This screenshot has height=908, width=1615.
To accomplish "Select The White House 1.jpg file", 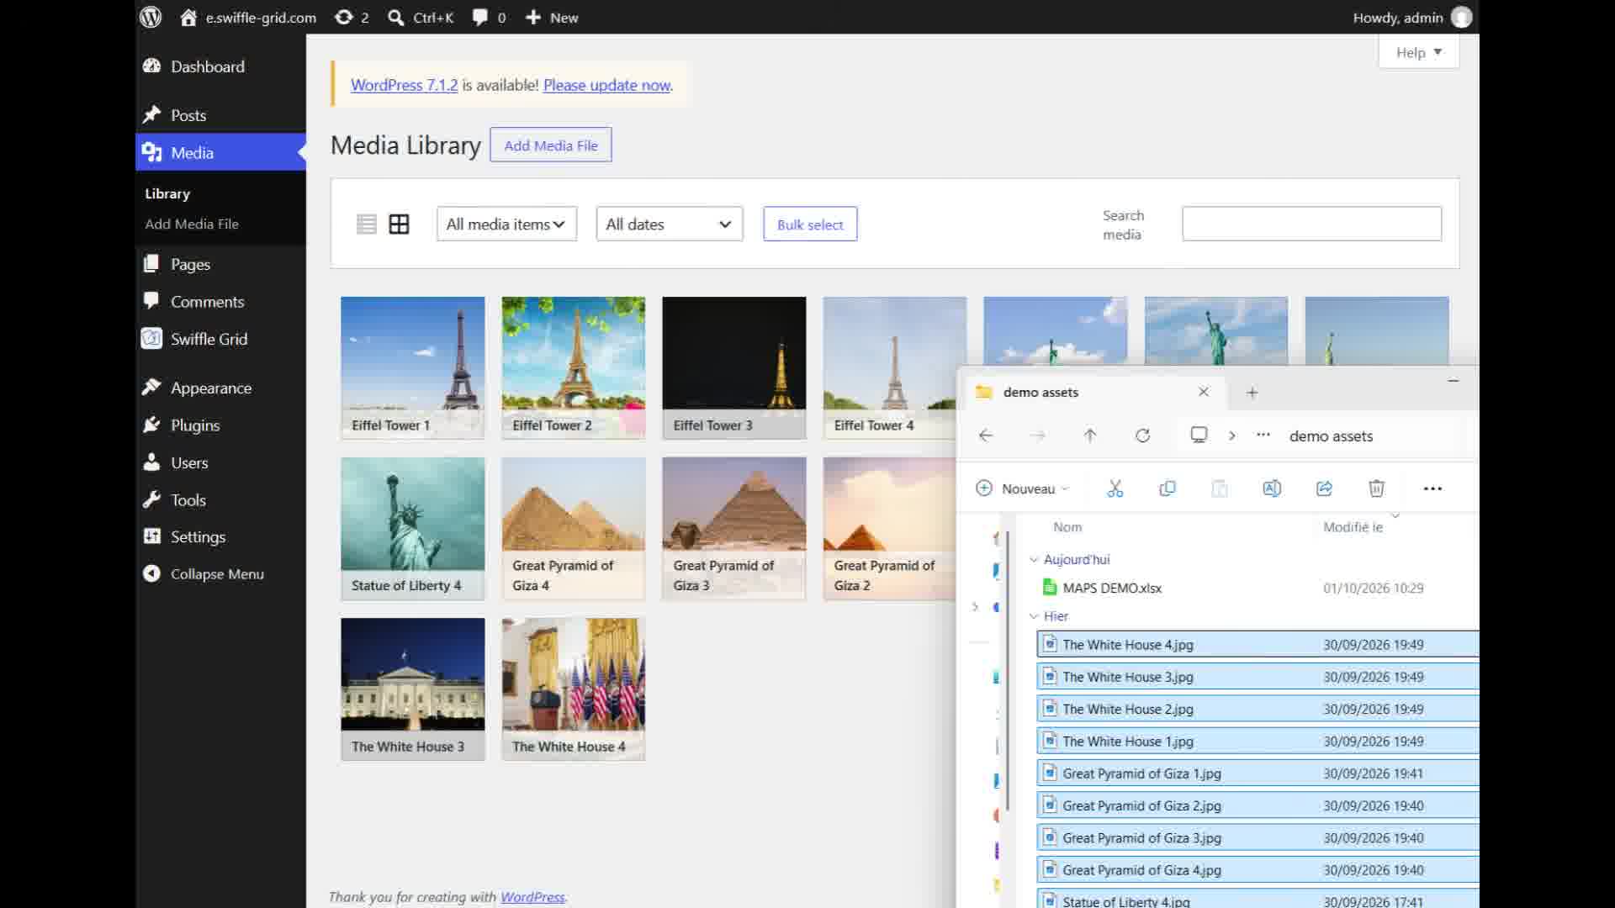I will tap(1258, 742).
